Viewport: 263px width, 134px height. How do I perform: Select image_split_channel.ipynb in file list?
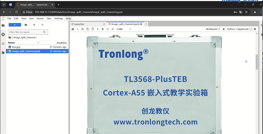click(37, 51)
